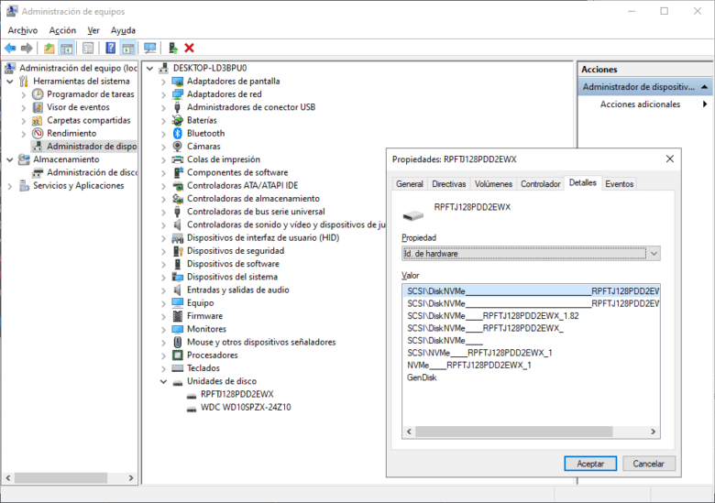The height and width of the screenshot is (503, 715).
Task: Toggle the Action pane toolbar icon
Action: [128, 48]
